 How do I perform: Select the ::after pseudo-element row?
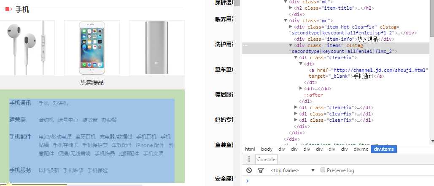(313, 95)
